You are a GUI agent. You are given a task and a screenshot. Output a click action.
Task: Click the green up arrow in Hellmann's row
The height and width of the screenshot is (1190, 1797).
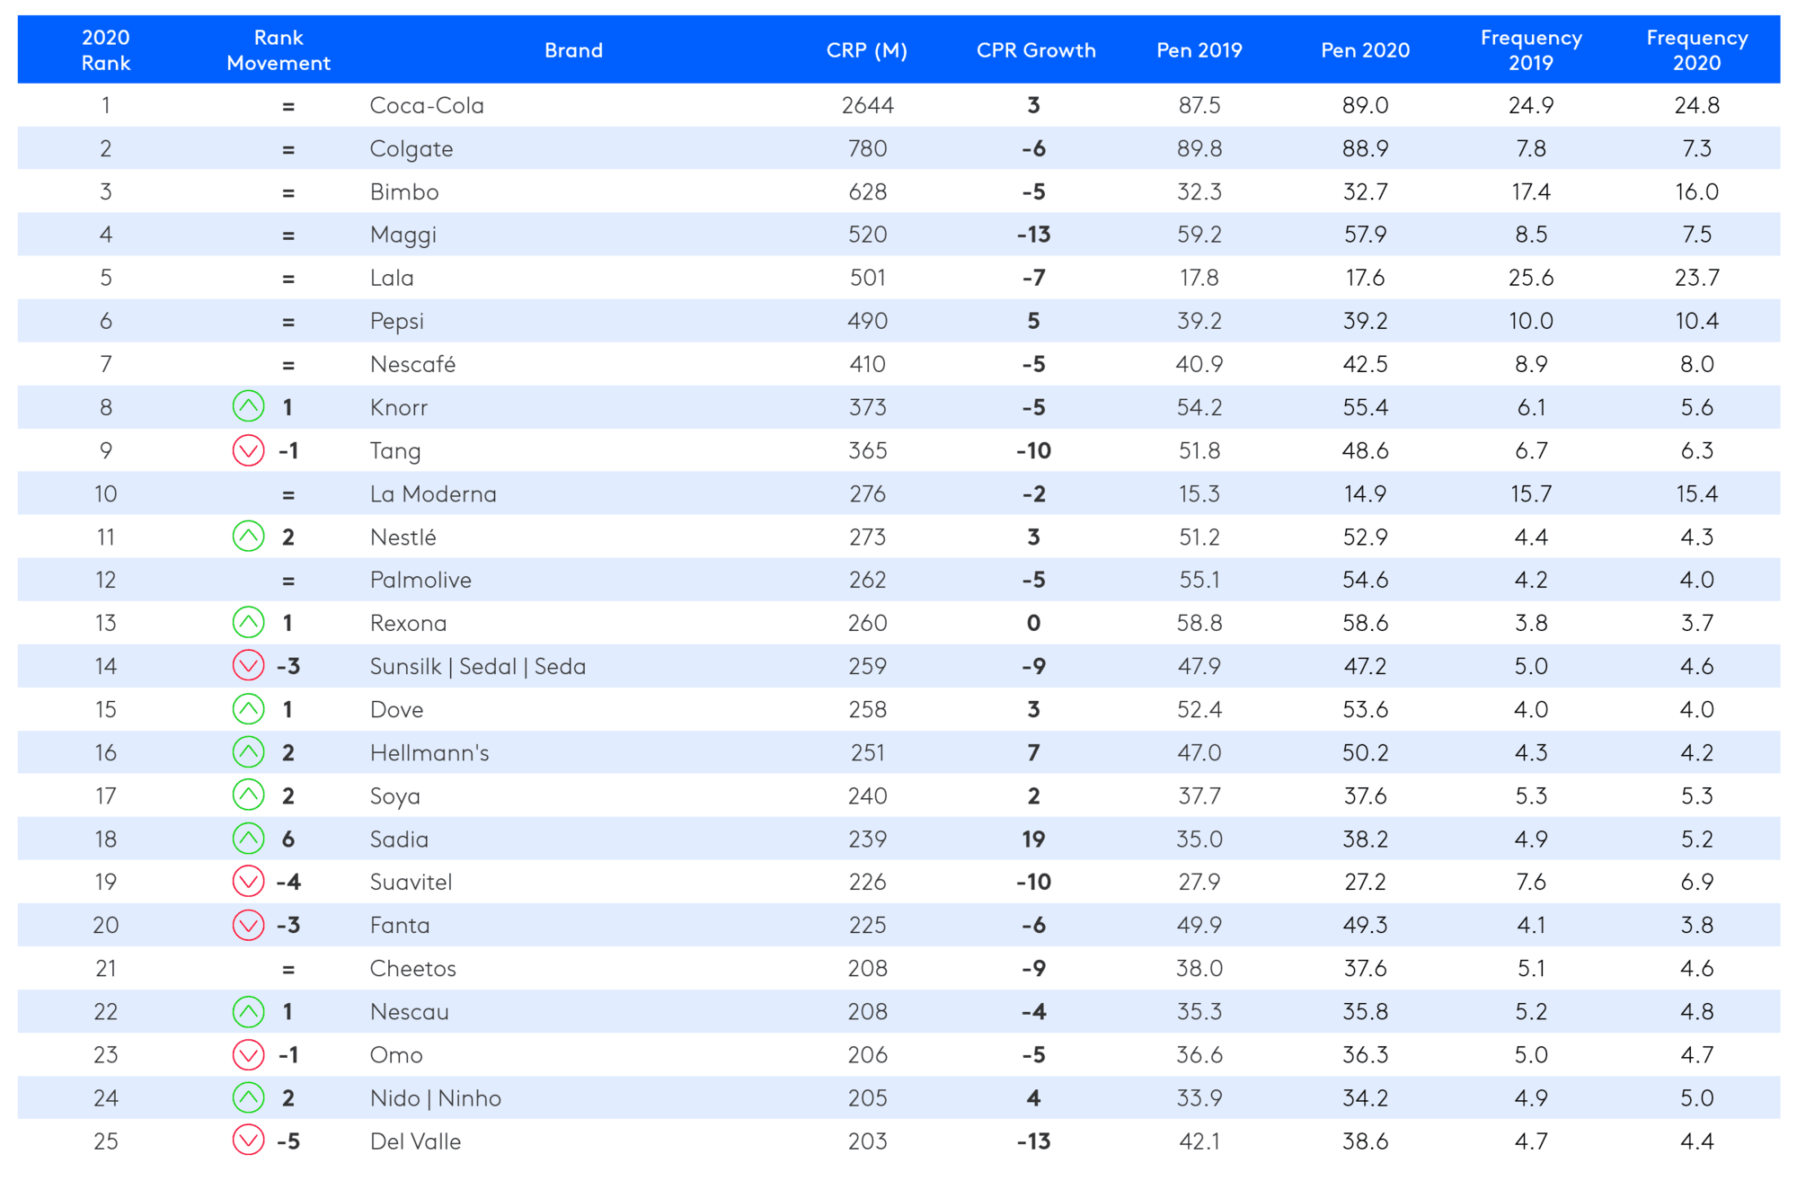point(249,752)
